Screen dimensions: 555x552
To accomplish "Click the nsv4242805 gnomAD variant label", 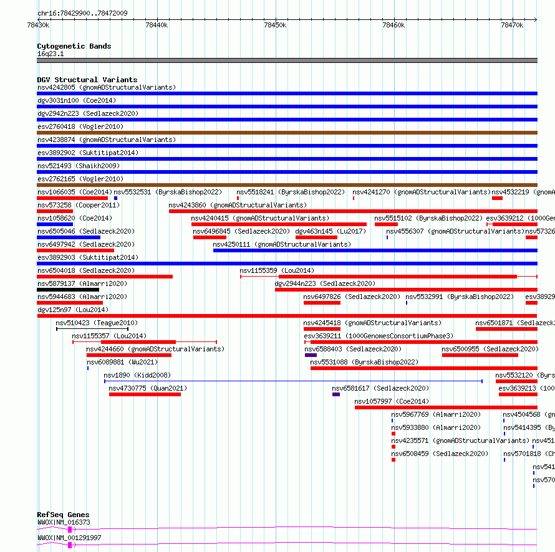I will (x=107, y=87).
